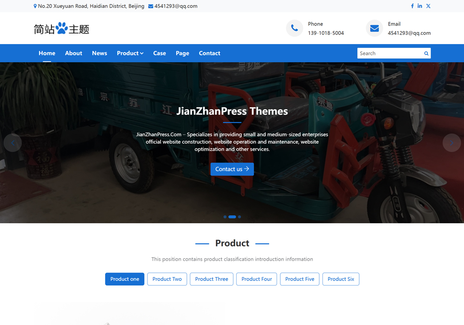Advance carousel with right arrow

click(x=451, y=143)
